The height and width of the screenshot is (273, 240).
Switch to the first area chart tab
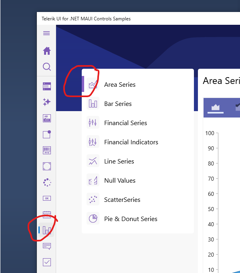tap(216, 108)
